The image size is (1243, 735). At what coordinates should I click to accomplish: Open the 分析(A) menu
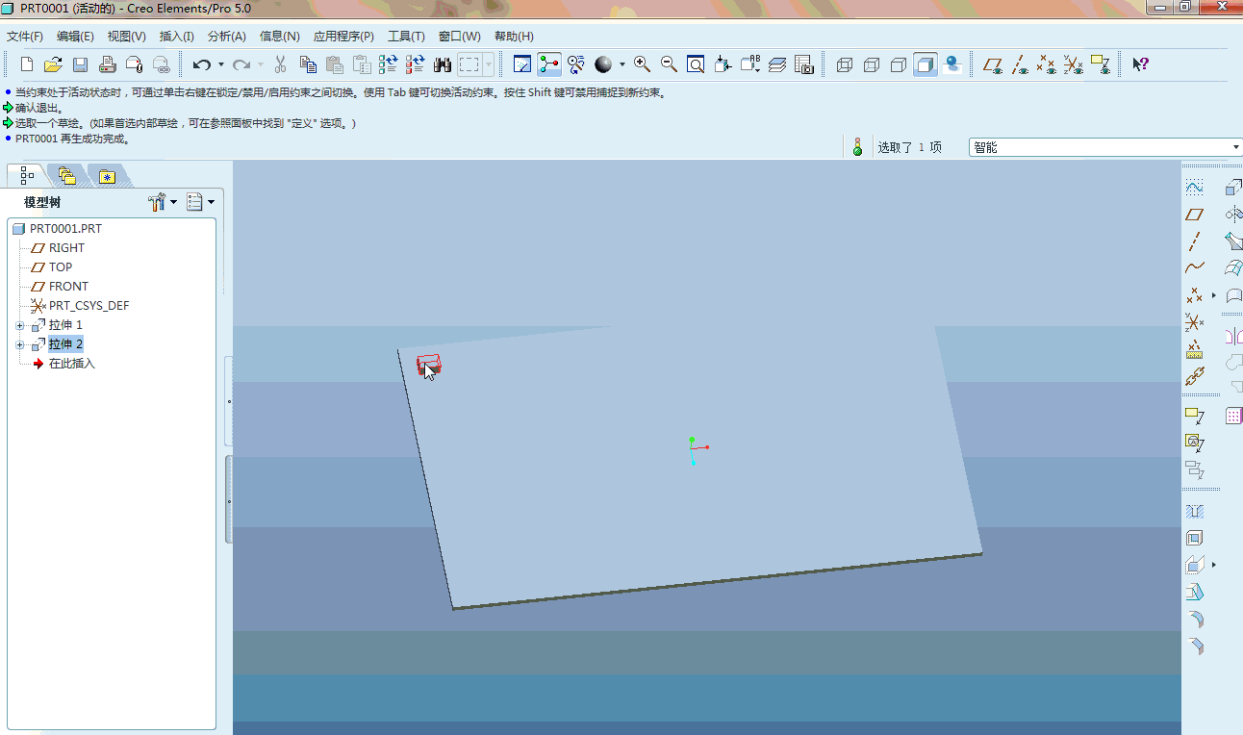227,37
